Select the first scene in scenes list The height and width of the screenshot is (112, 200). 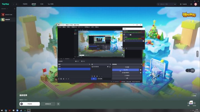click(74, 67)
